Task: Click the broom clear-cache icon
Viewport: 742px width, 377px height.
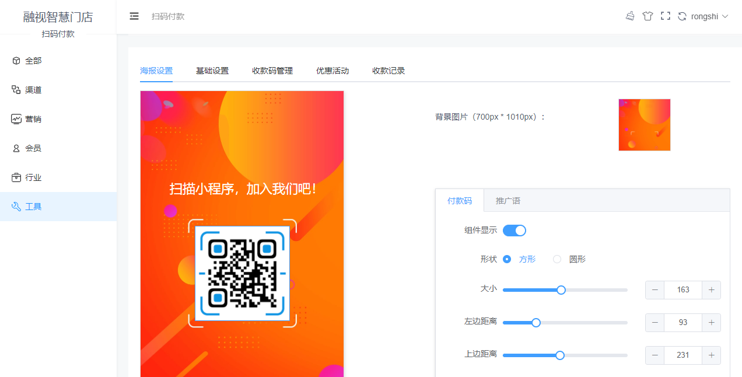Action: pyautogui.click(x=630, y=16)
